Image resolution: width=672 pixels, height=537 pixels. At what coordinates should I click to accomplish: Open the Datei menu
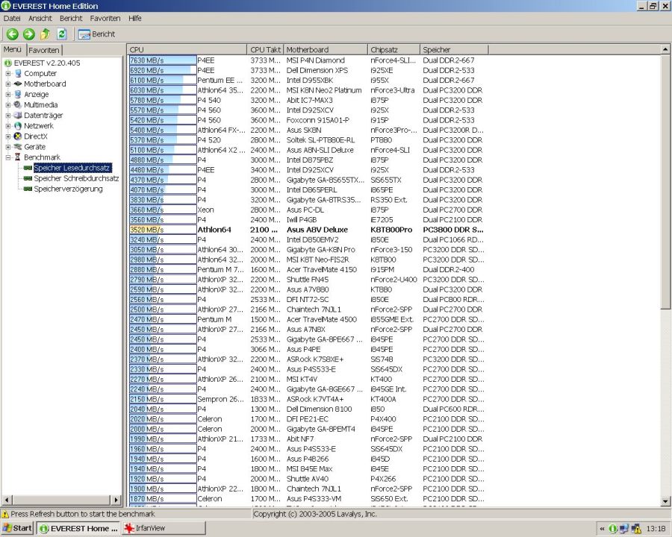point(12,19)
